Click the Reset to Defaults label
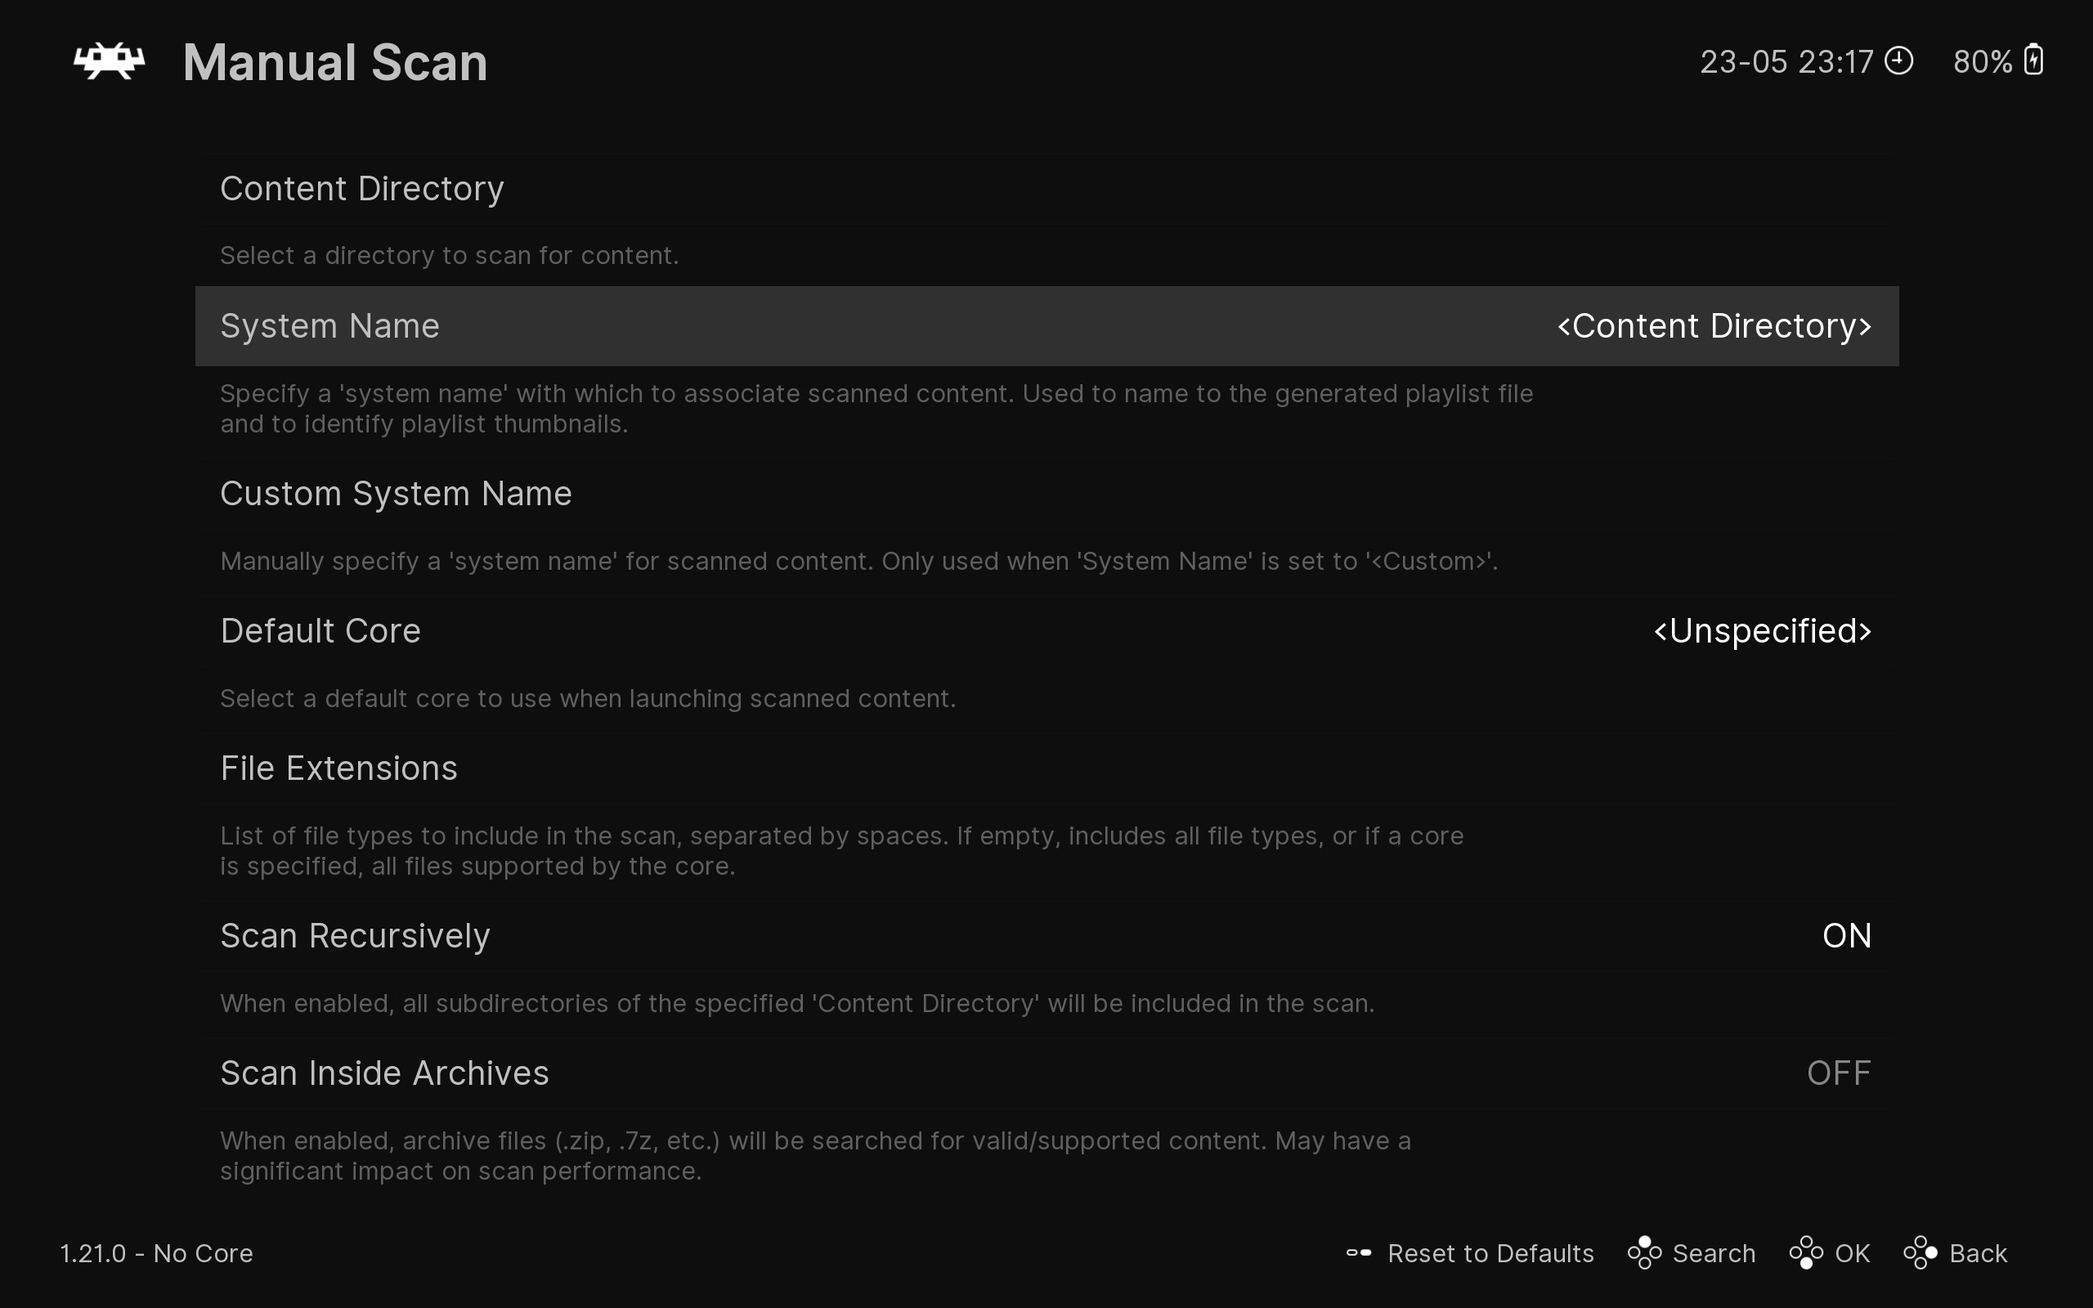The width and height of the screenshot is (2093, 1308). 1490,1252
